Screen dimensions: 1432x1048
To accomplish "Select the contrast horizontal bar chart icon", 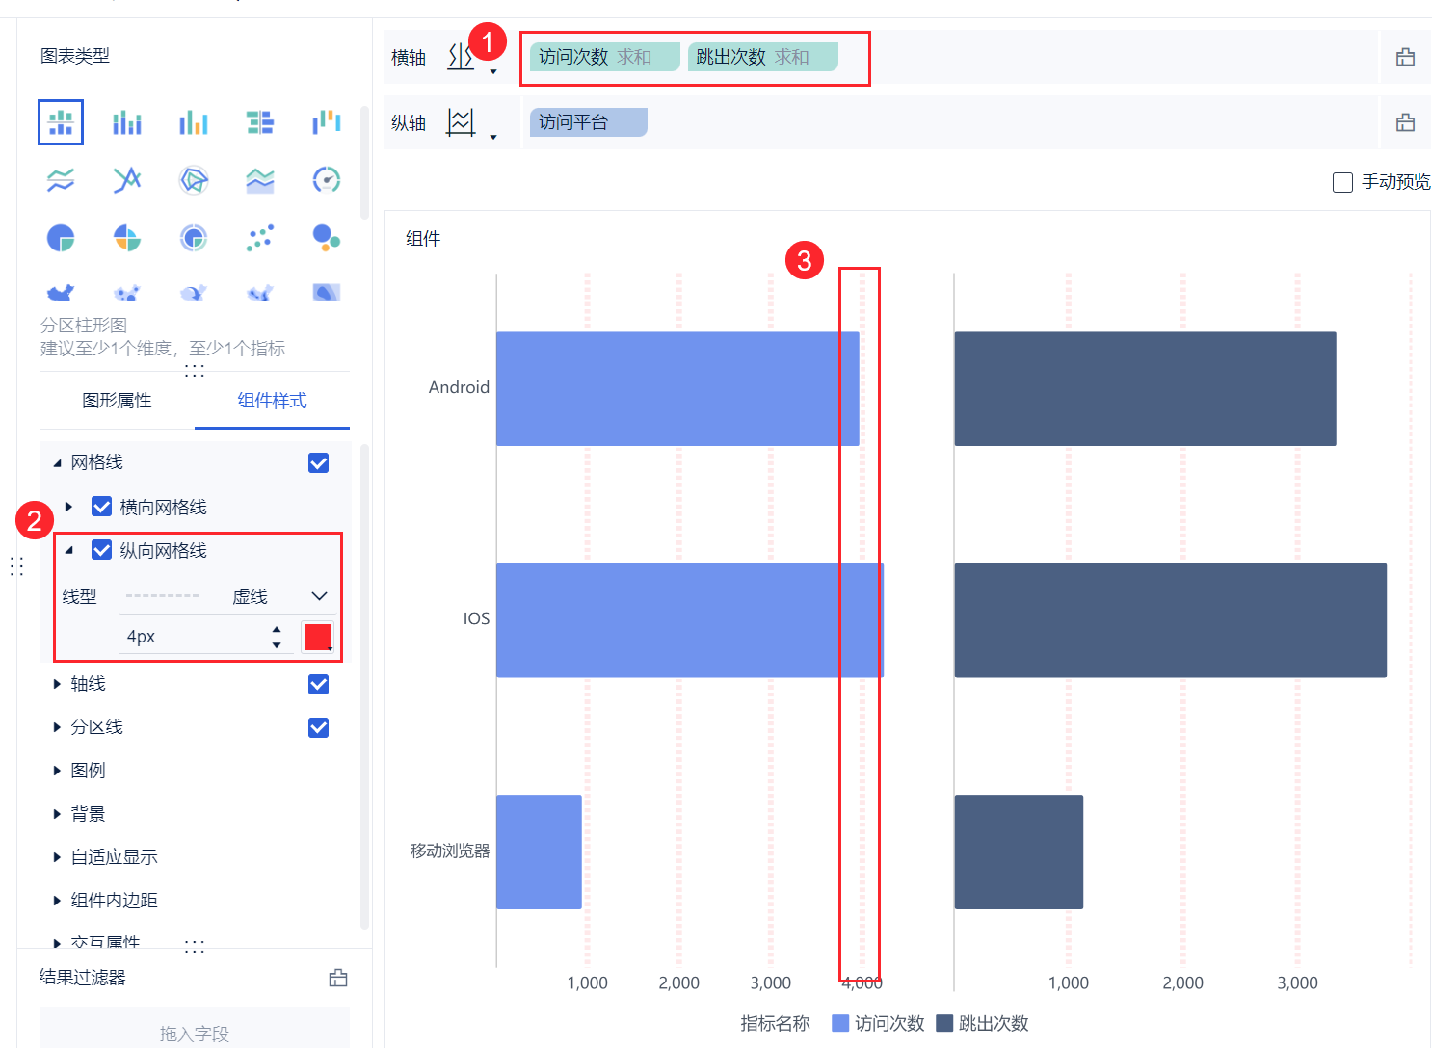I will [260, 122].
